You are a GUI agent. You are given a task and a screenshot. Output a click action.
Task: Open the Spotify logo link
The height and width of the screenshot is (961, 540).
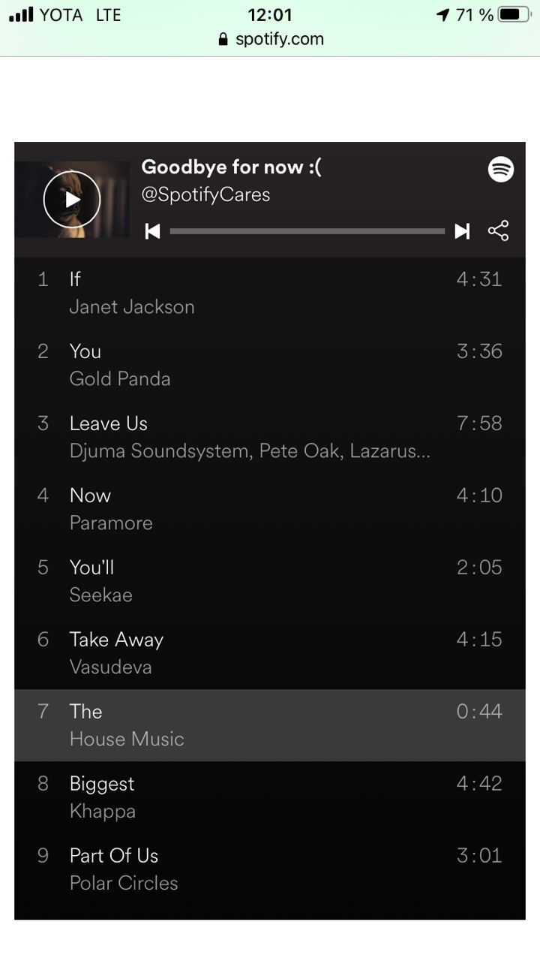(x=501, y=169)
